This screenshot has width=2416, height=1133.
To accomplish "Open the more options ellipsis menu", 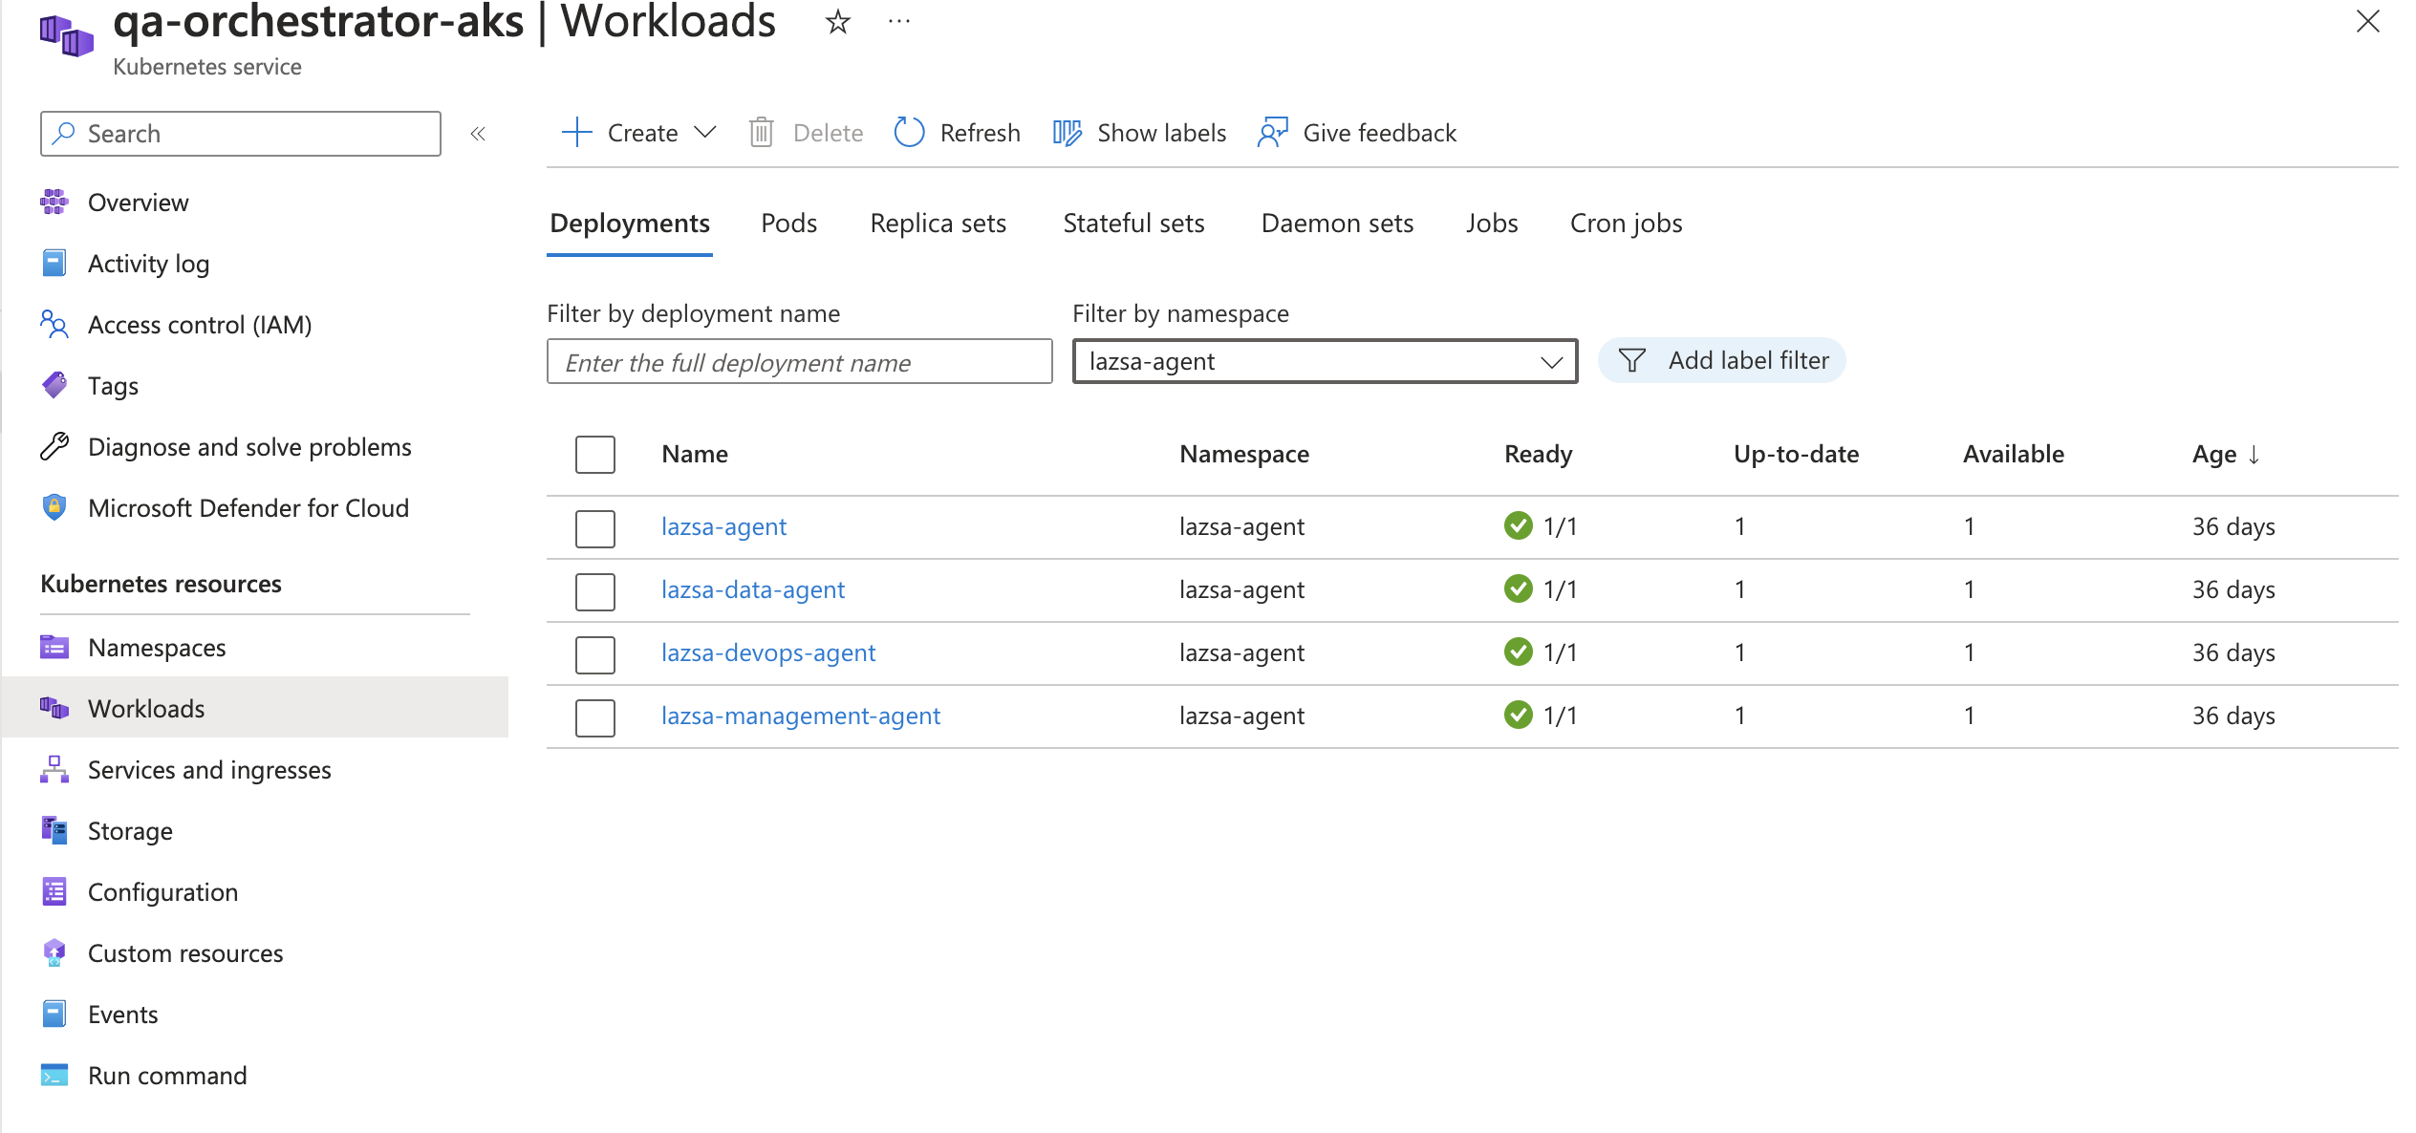I will point(899,21).
